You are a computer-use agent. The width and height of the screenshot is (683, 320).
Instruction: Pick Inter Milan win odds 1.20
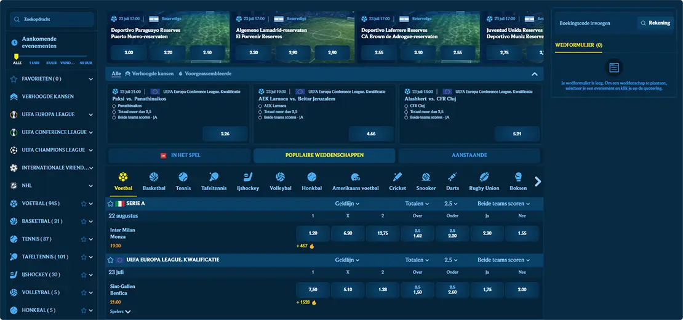(x=313, y=233)
